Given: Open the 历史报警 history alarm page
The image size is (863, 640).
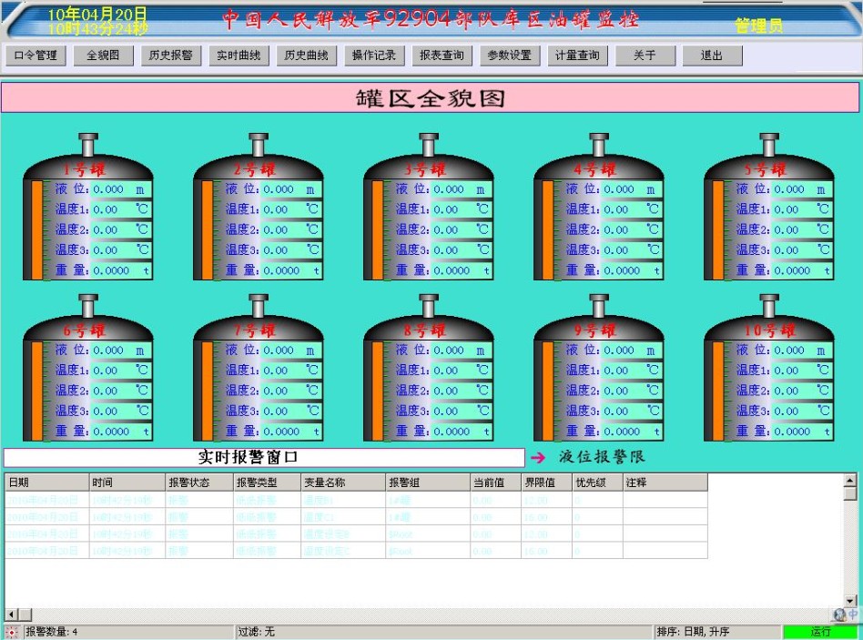Looking at the screenshot, I should tap(171, 56).
